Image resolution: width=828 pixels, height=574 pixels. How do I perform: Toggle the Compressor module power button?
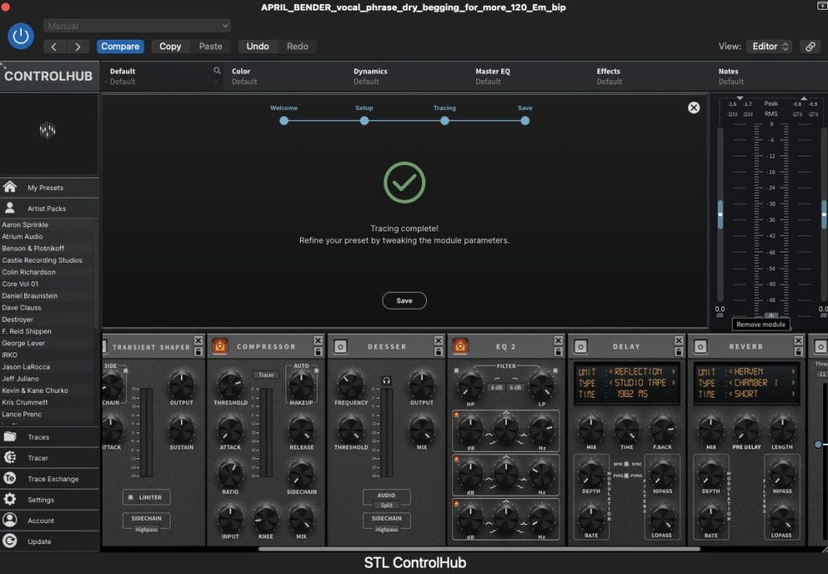219,347
